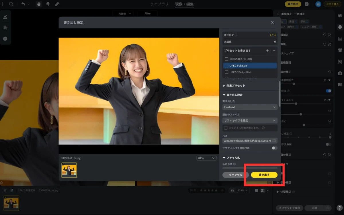Open the 書き出し先 dropdown showing Evoto AI
This screenshot has width=344, height=215.
[x=250, y=107]
